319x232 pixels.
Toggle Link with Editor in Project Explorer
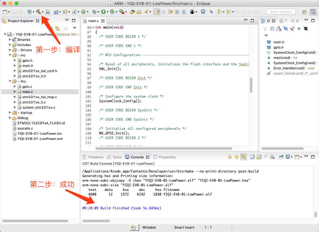tap(58, 29)
